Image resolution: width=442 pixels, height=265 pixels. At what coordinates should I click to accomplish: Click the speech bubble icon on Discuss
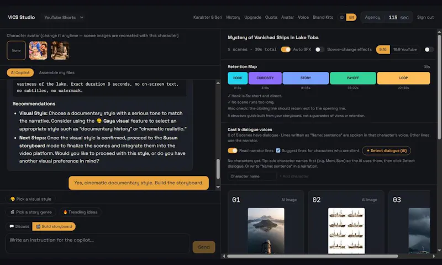point(12,226)
